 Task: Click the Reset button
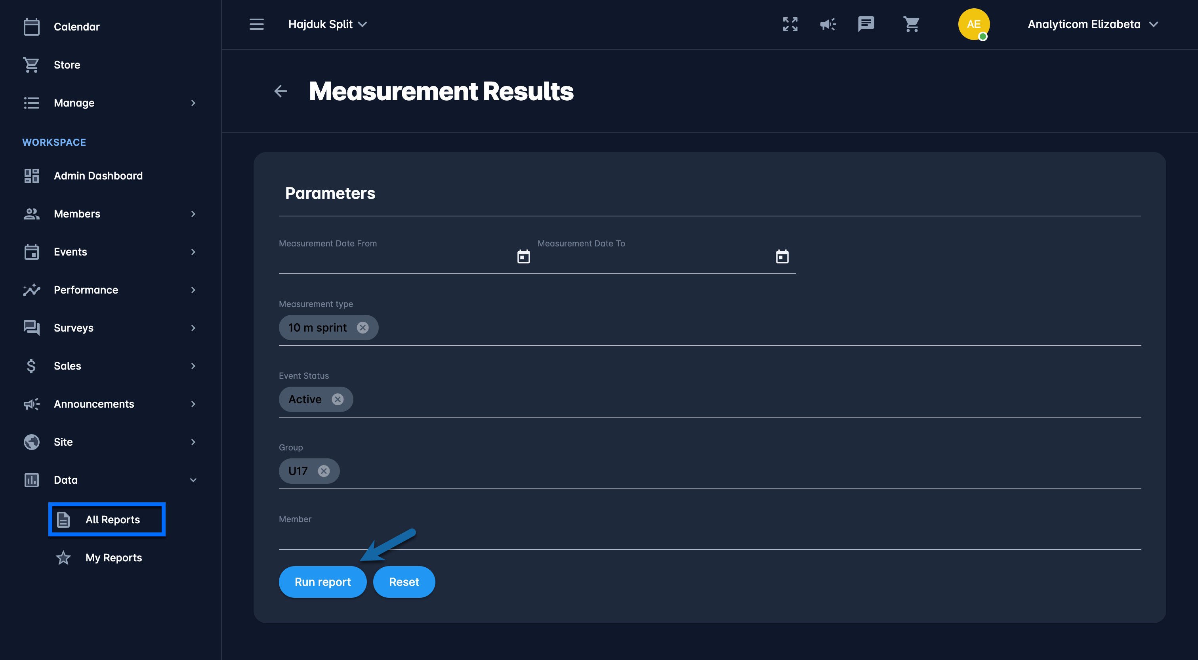(x=404, y=582)
